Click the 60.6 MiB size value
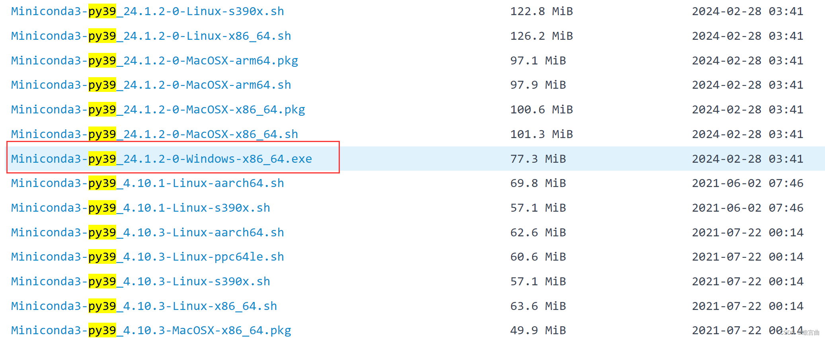 click(538, 257)
